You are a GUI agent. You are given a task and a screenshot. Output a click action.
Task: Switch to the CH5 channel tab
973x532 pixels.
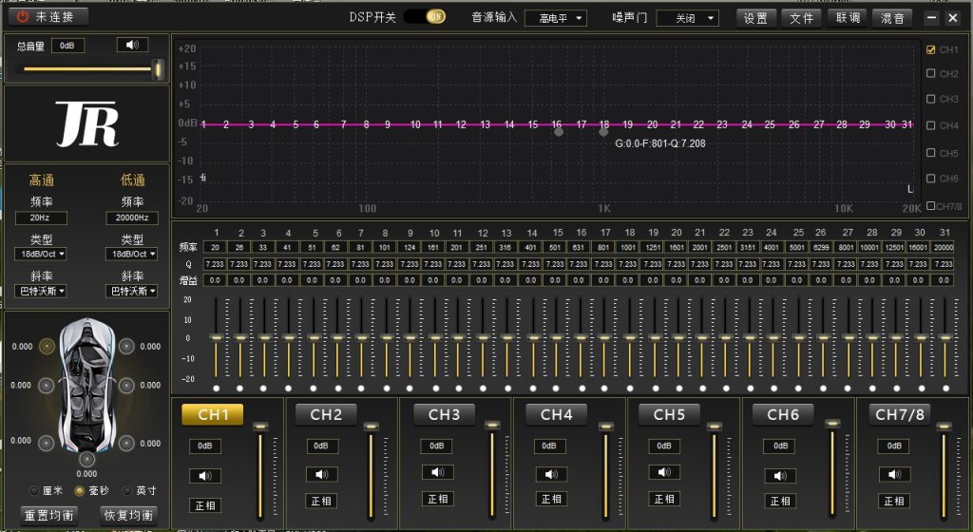click(669, 415)
